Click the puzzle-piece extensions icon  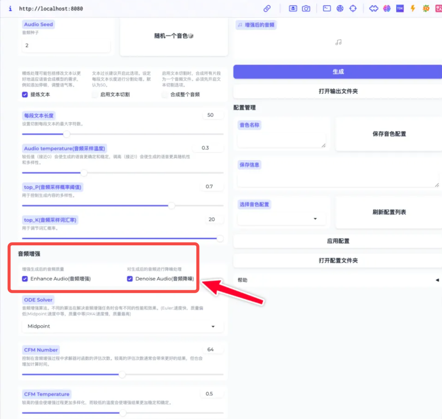(374, 9)
